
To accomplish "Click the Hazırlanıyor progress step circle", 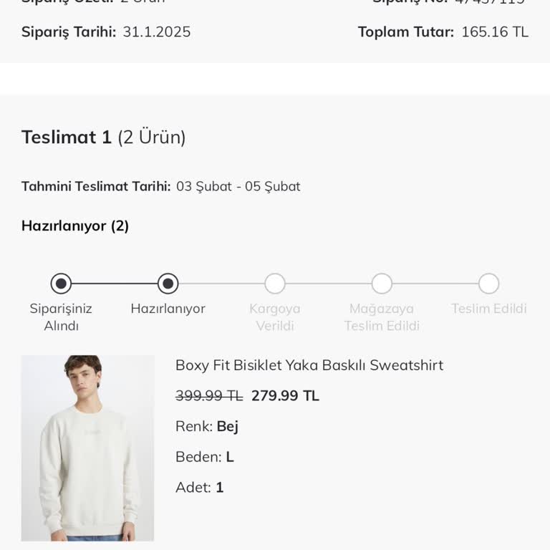I will pyautogui.click(x=168, y=284).
